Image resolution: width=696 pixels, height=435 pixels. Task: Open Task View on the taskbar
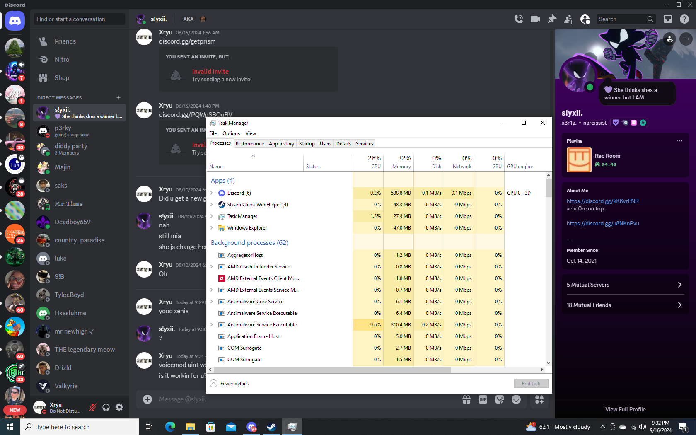(x=149, y=427)
